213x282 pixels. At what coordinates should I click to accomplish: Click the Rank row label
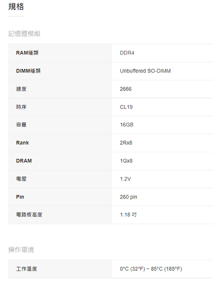pos(22,143)
